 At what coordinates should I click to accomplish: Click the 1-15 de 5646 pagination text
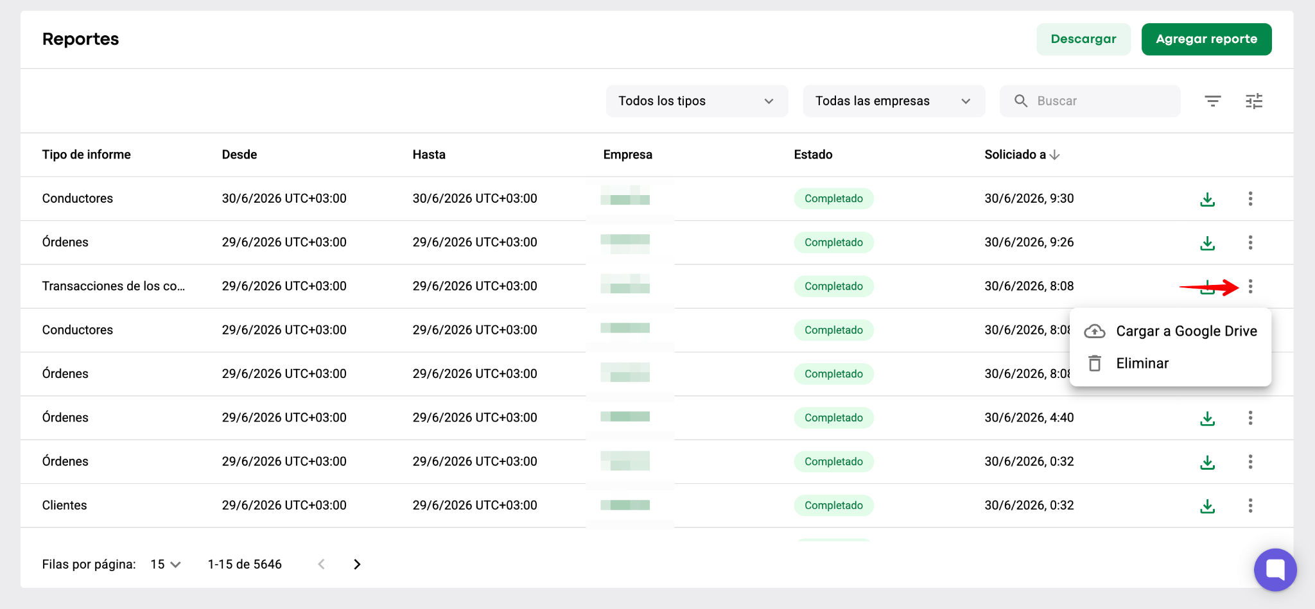click(245, 564)
